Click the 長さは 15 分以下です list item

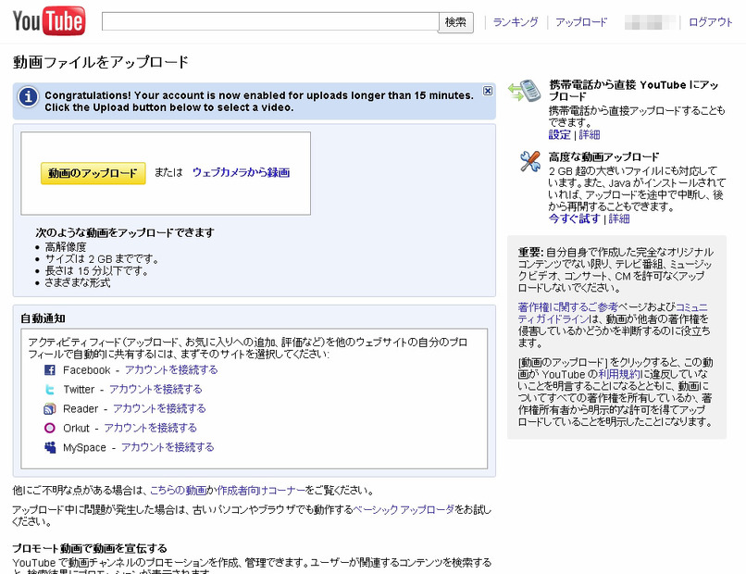(x=96, y=271)
